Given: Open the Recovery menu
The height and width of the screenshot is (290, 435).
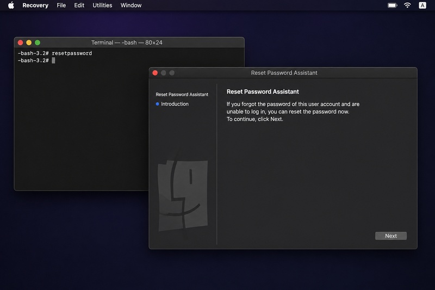Looking at the screenshot, I should (x=35, y=5).
